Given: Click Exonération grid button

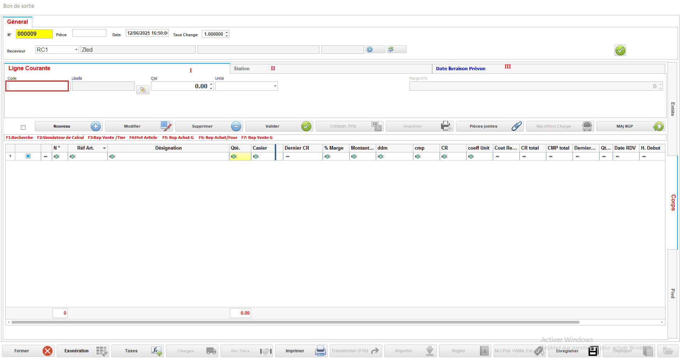Looking at the screenshot, I should point(83,351).
